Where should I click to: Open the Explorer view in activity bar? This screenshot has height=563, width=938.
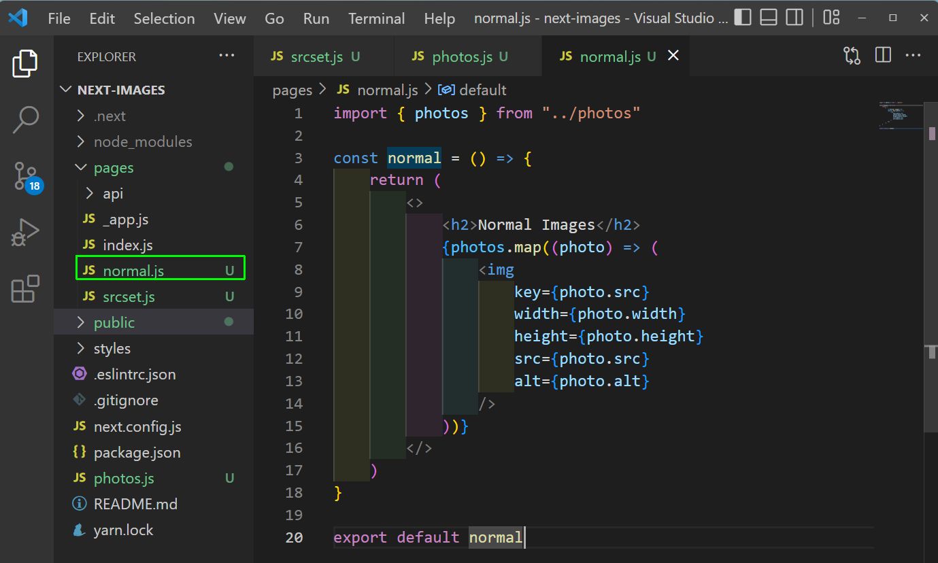[x=25, y=63]
